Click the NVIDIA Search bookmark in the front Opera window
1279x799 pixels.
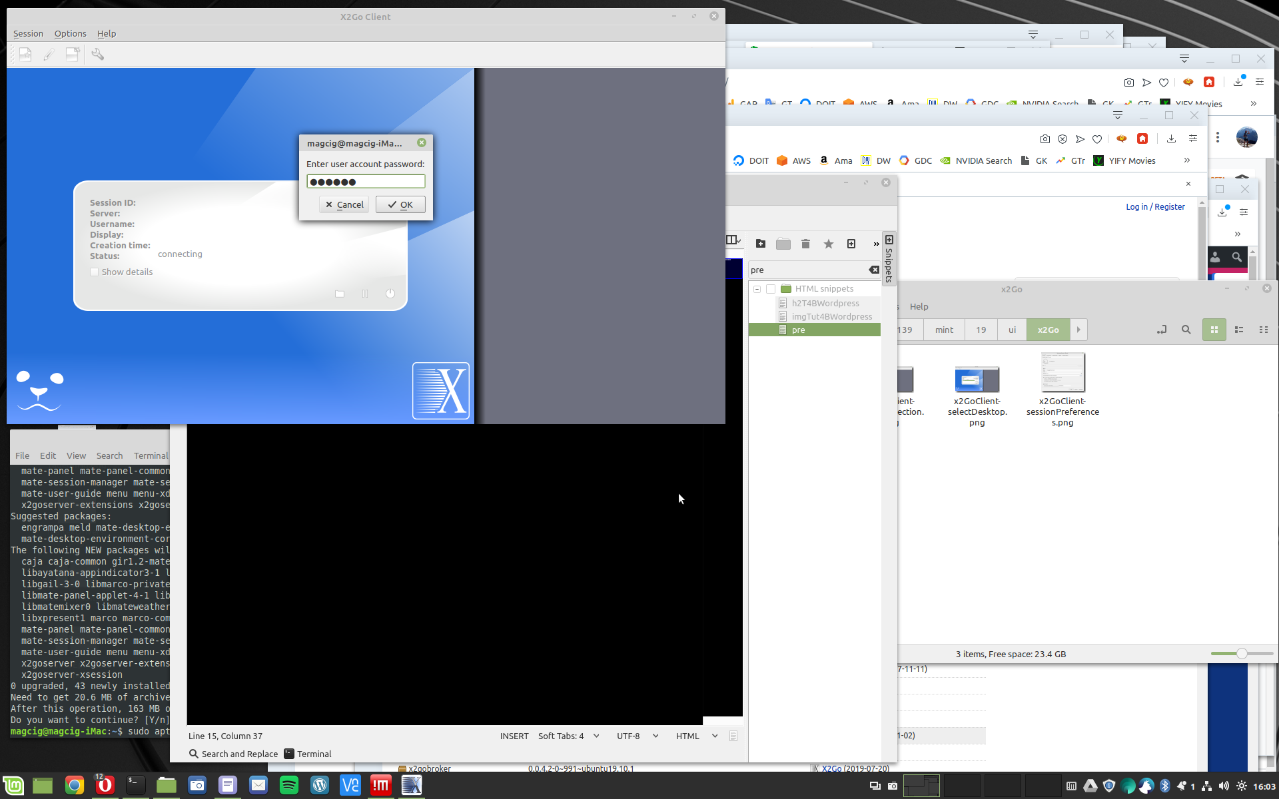pyautogui.click(x=976, y=160)
